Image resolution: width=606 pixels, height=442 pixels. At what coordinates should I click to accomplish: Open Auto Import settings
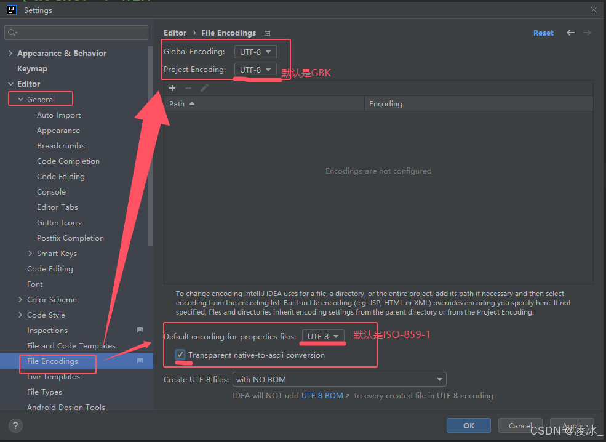[x=58, y=115]
